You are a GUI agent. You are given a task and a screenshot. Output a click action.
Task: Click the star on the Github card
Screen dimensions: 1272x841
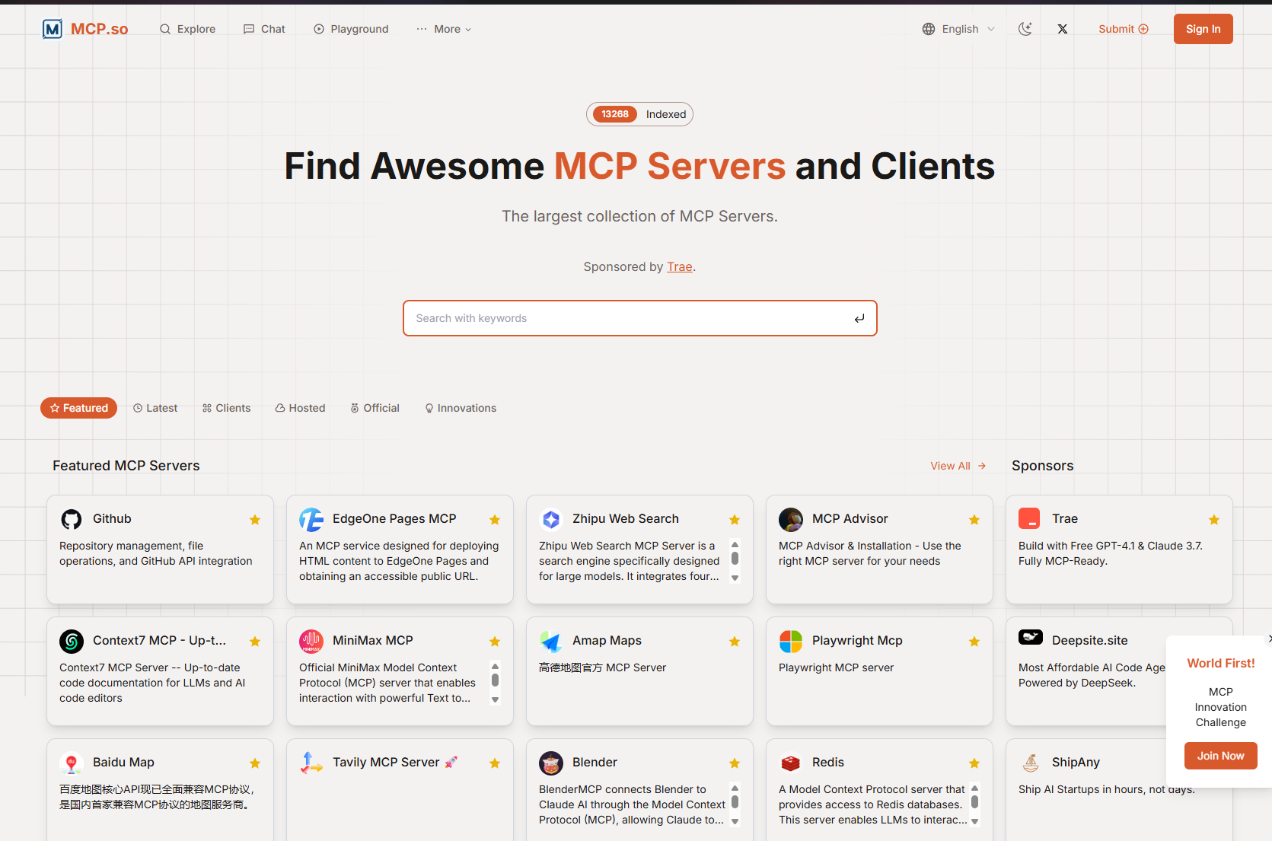[x=255, y=520]
